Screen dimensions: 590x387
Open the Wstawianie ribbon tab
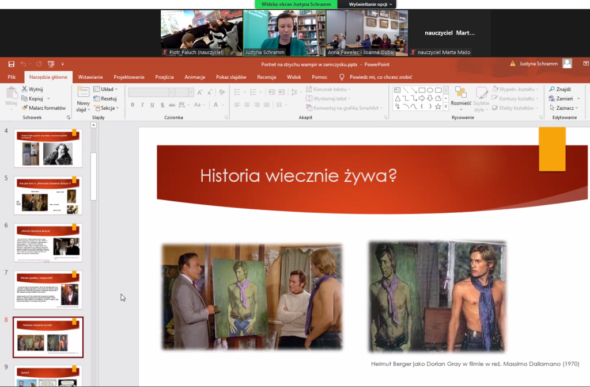90,77
